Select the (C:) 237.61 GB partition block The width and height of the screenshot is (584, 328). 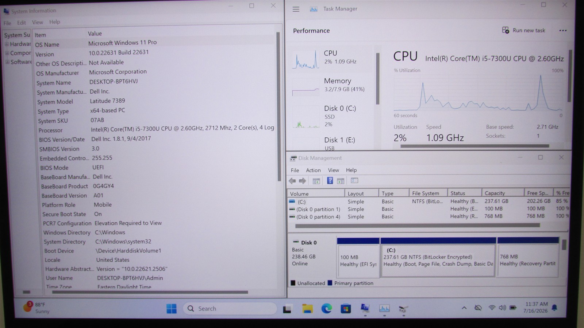438,257
